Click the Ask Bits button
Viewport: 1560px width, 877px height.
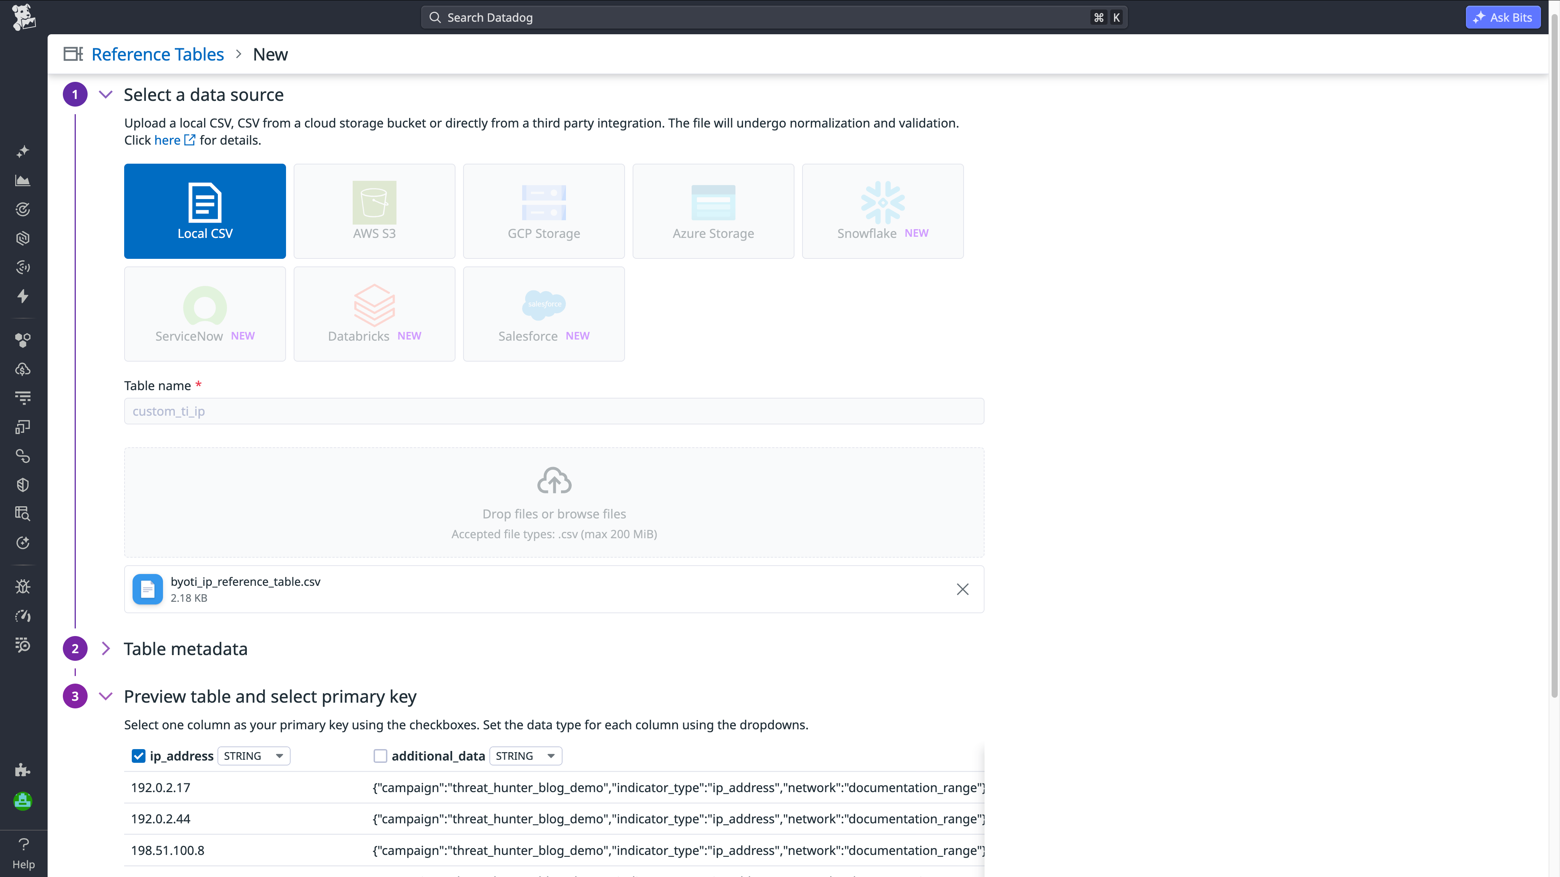pyautogui.click(x=1503, y=18)
